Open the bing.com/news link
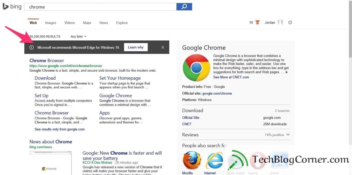The image size is (352, 175). (x=41, y=147)
